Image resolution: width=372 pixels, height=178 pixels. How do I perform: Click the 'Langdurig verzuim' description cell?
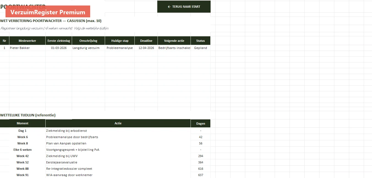pos(88,48)
